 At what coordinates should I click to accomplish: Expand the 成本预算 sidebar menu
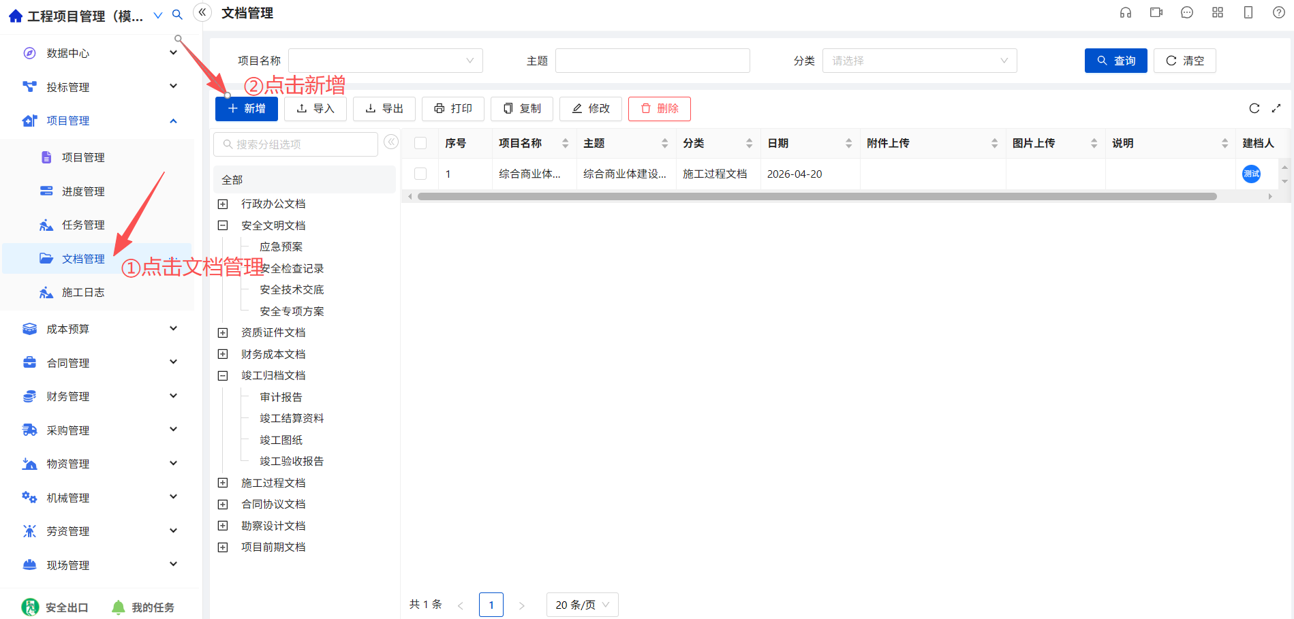point(101,329)
